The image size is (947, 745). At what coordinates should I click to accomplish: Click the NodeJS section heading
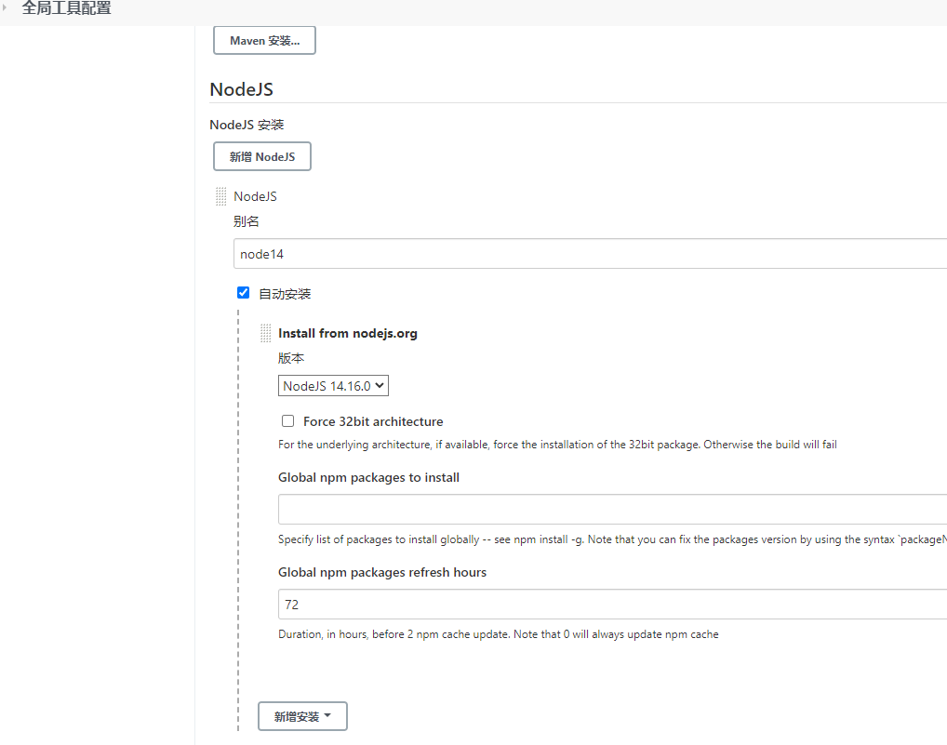coord(242,89)
